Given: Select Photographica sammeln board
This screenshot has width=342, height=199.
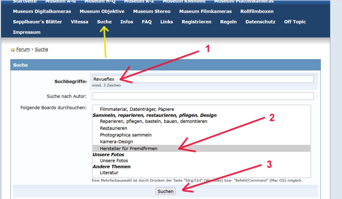Looking at the screenshot, I should pyautogui.click(x=126, y=135).
